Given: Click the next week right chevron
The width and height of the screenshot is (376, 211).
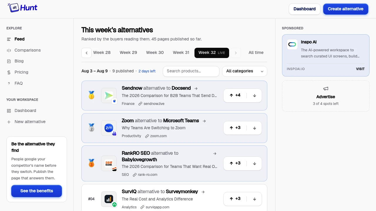Looking at the screenshot, I should point(236,53).
